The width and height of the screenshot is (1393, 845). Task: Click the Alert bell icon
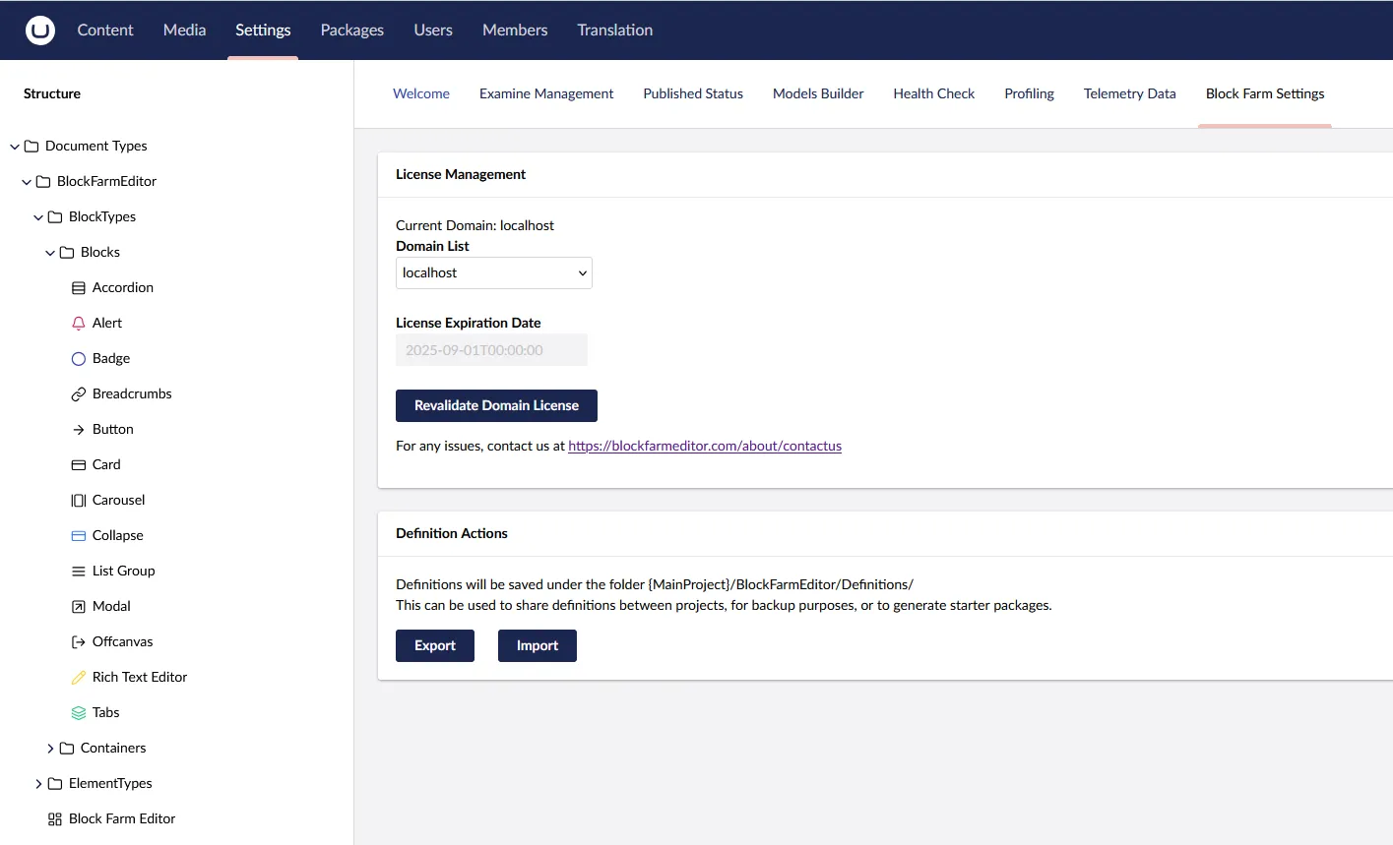click(x=79, y=324)
